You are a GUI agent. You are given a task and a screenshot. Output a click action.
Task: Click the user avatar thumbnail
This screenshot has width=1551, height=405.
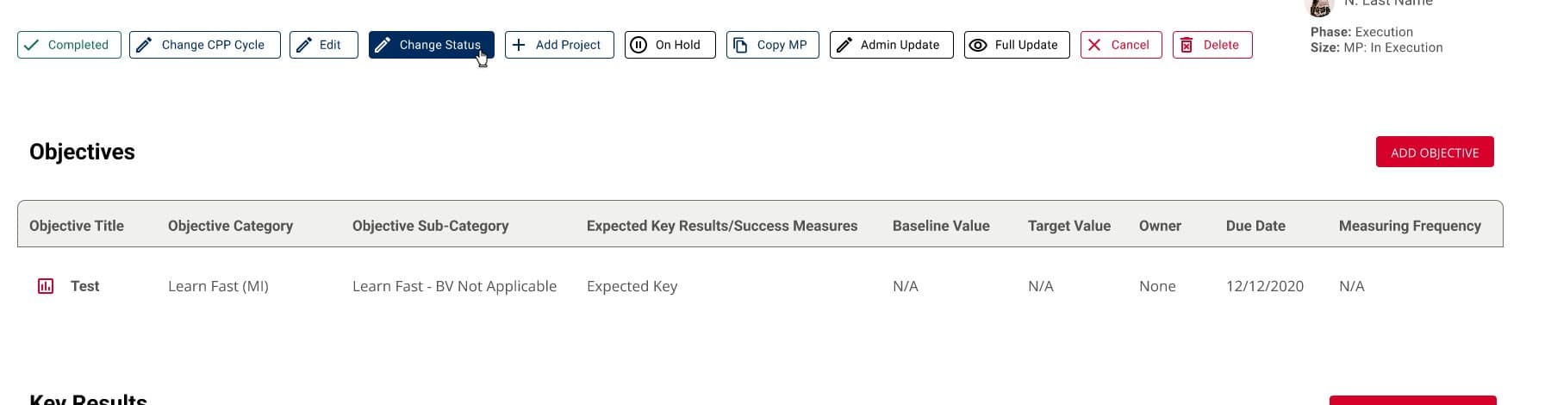tap(1321, 6)
